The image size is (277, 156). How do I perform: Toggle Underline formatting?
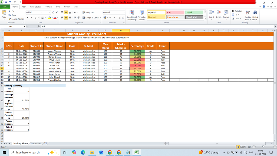[35, 18]
